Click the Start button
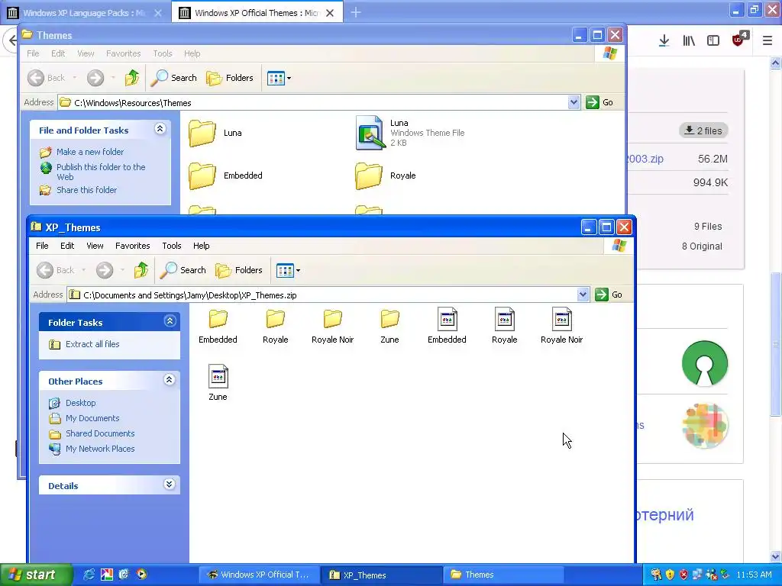The image size is (782, 586). pos(36,575)
